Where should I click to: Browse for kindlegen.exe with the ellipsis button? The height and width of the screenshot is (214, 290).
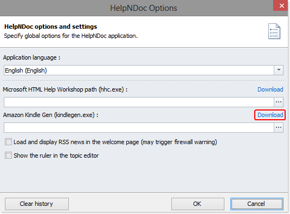(x=279, y=127)
